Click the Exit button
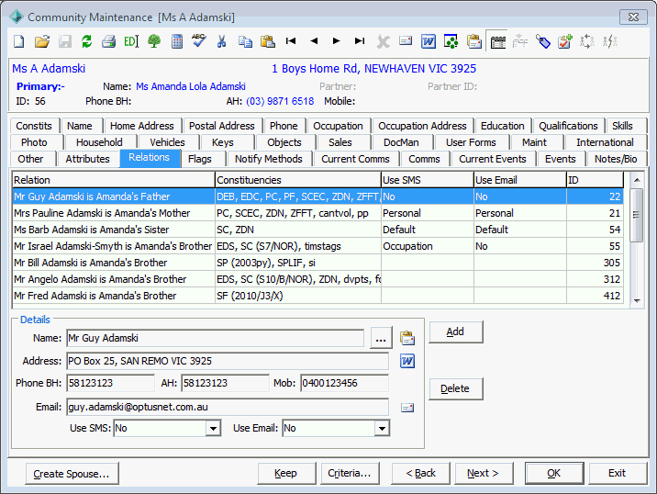The height and width of the screenshot is (494, 657). [618, 474]
